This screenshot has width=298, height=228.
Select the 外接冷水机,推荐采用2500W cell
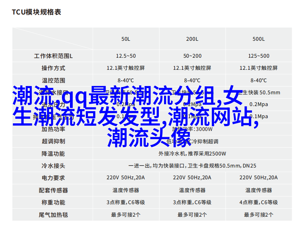(x=192, y=154)
